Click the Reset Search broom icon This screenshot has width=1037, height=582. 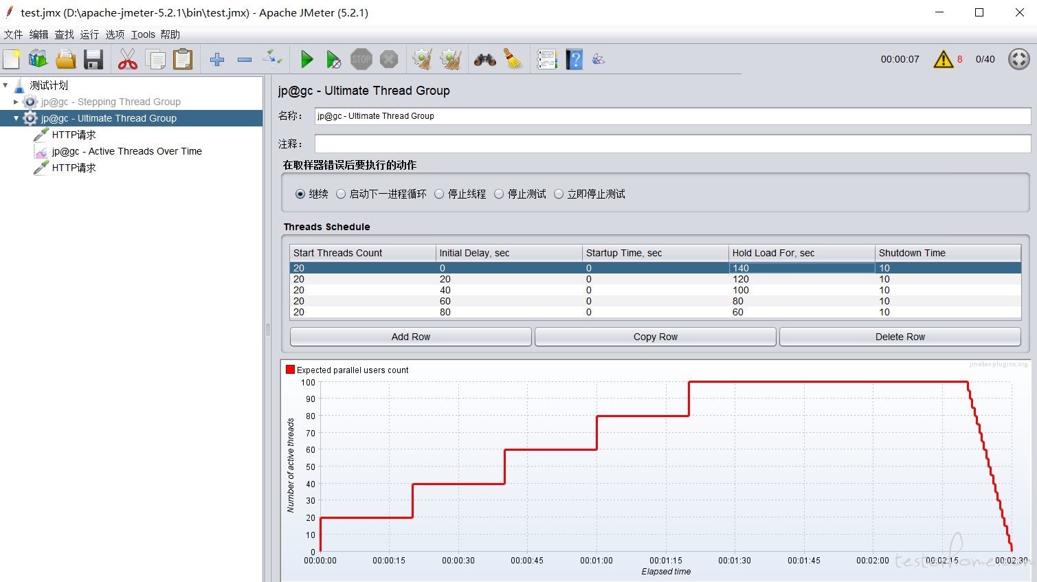click(513, 59)
